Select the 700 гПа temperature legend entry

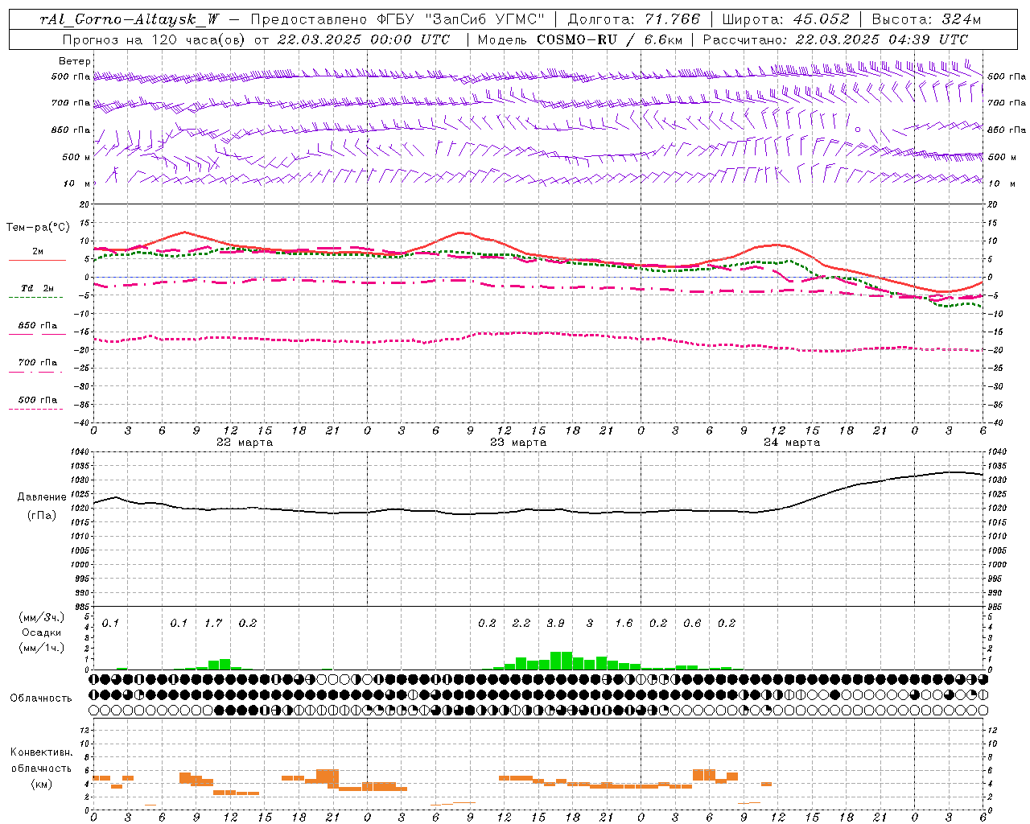37,363
